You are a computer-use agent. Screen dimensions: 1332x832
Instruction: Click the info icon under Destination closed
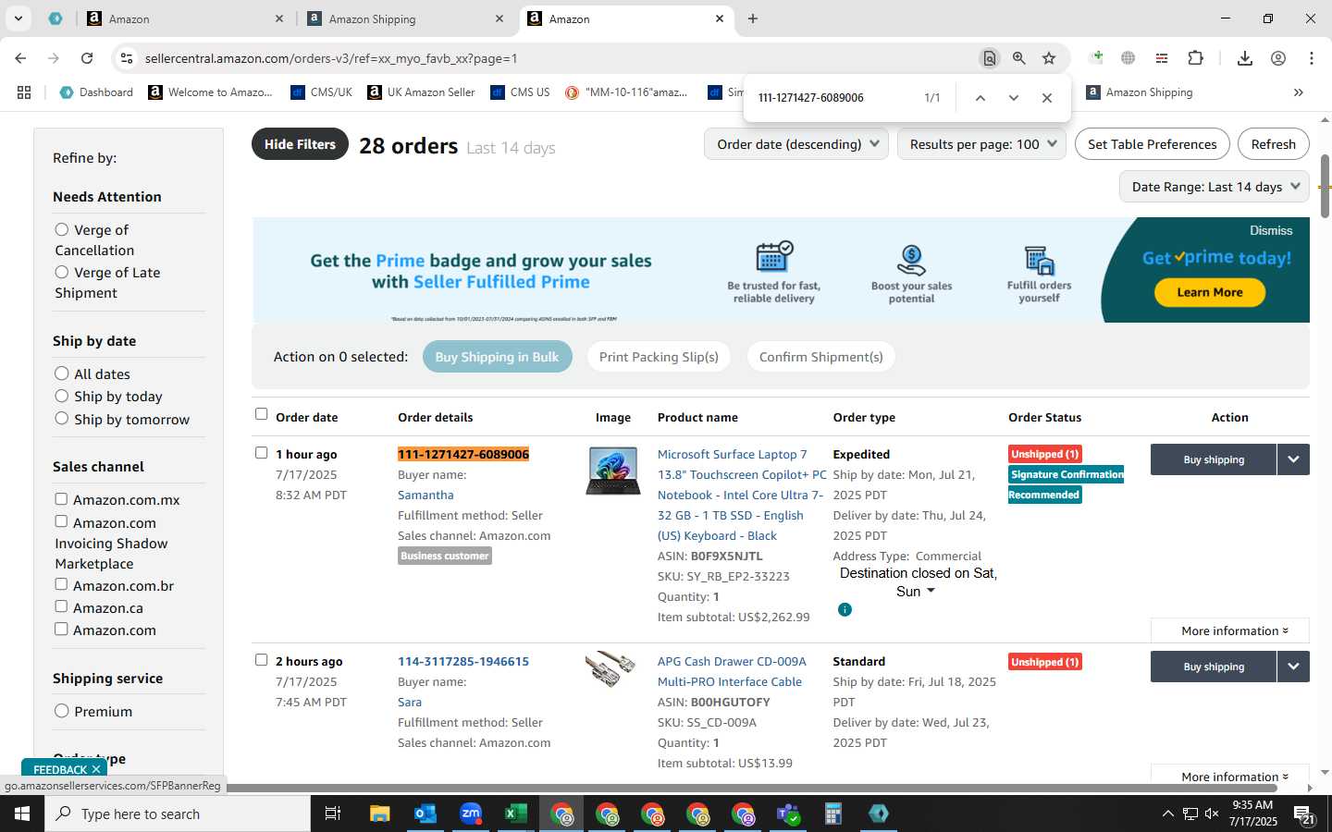click(x=845, y=610)
